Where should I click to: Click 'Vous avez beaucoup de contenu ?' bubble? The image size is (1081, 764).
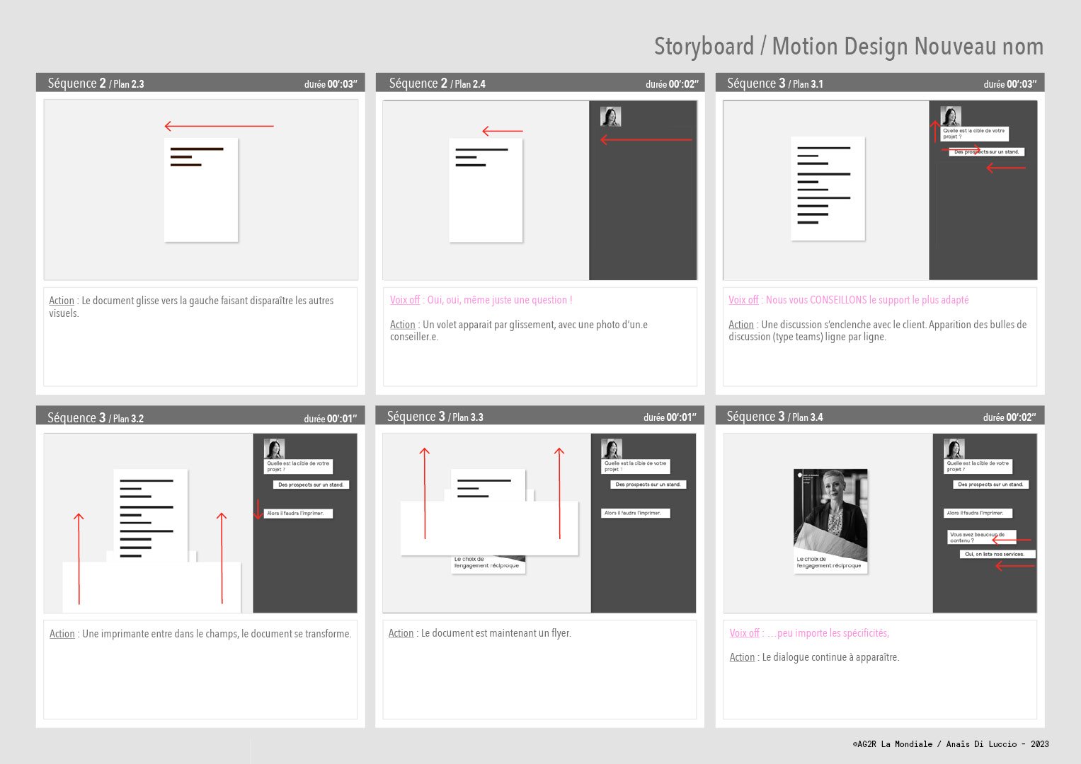coord(981,538)
